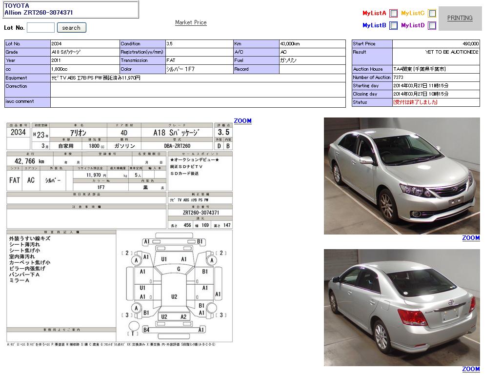Enable the MyListB checkbox
The width and height of the screenshot is (502, 392).
tap(393, 26)
